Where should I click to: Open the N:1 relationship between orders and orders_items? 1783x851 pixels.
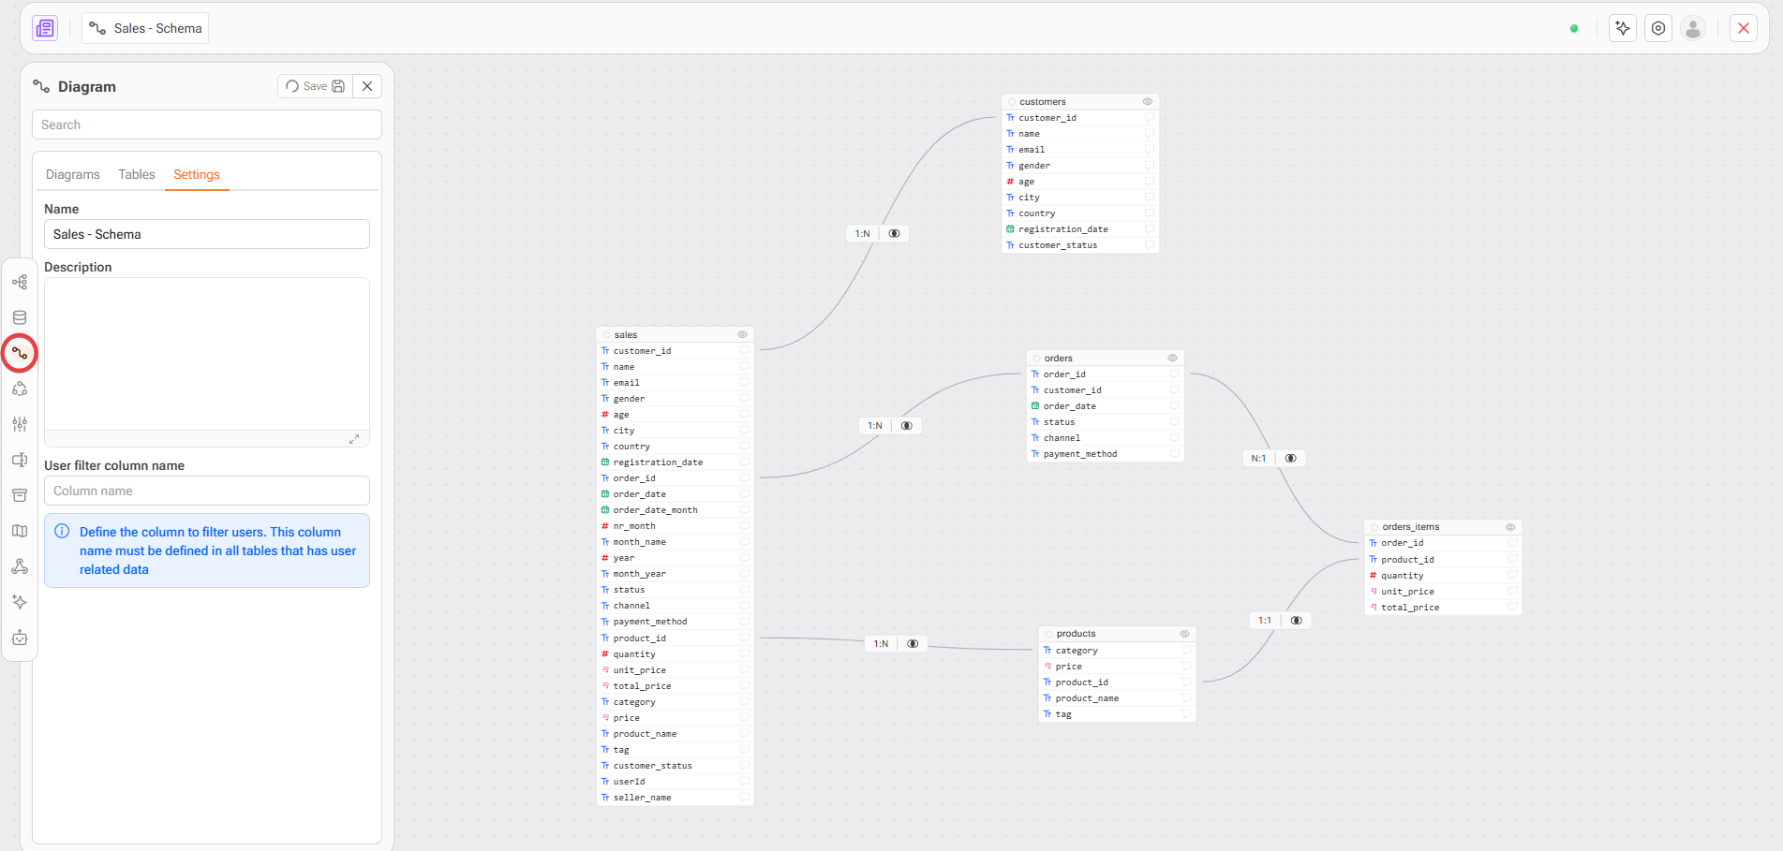tap(1258, 458)
